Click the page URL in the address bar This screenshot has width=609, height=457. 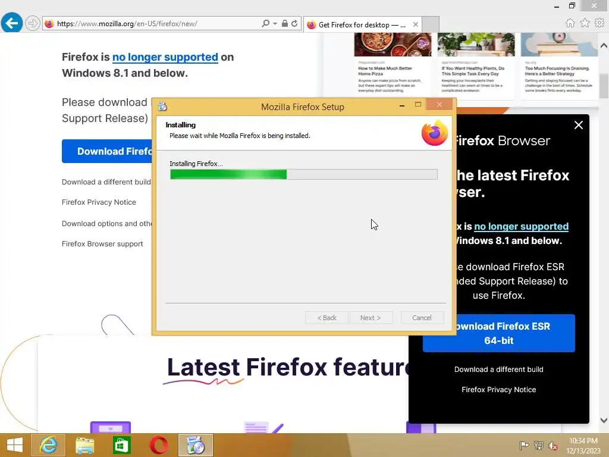click(x=127, y=24)
